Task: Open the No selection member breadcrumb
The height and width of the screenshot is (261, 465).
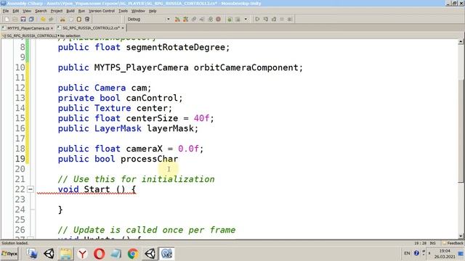Action: tap(70, 36)
